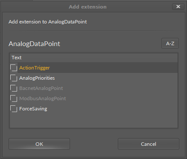187x159 pixels.
Task: Click the large AnalogDataPoint heading
Action: click(34, 44)
